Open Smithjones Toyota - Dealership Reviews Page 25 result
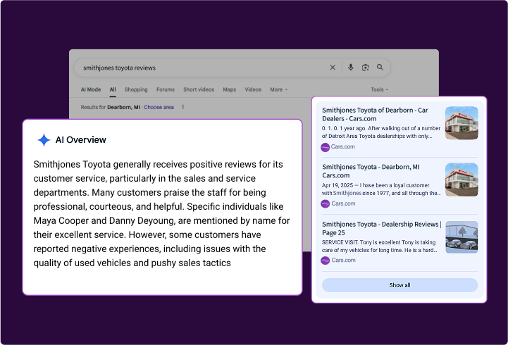The height and width of the screenshot is (345, 508). pyautogui.click(x=382, y=228)
